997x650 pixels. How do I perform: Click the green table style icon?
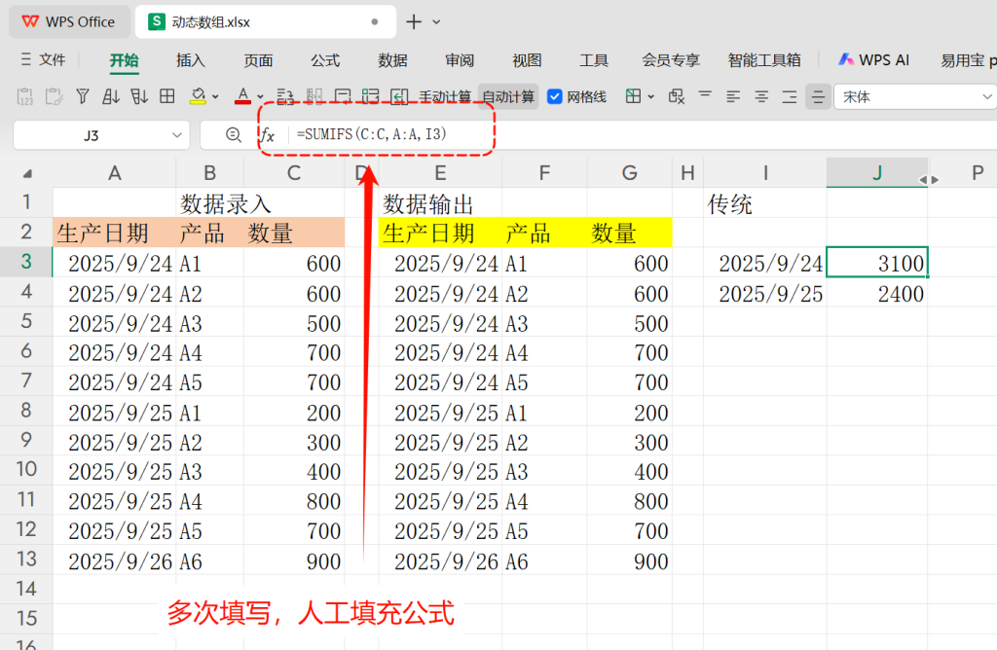(633, 96)
